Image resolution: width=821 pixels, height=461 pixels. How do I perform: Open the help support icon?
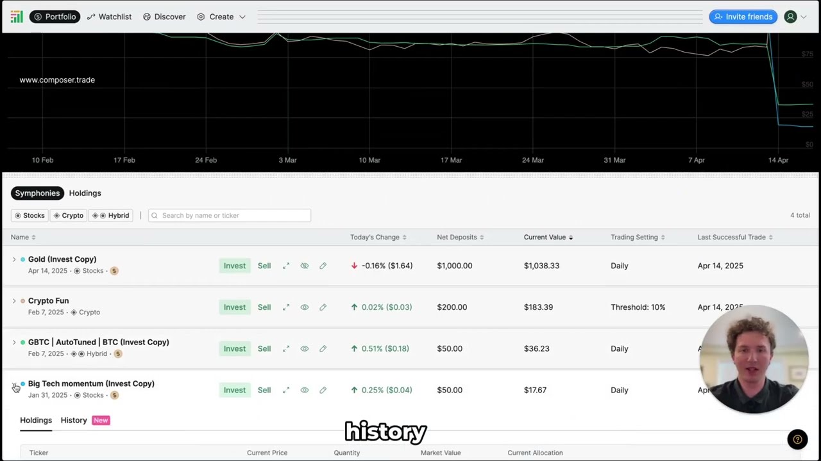point(797,439)
